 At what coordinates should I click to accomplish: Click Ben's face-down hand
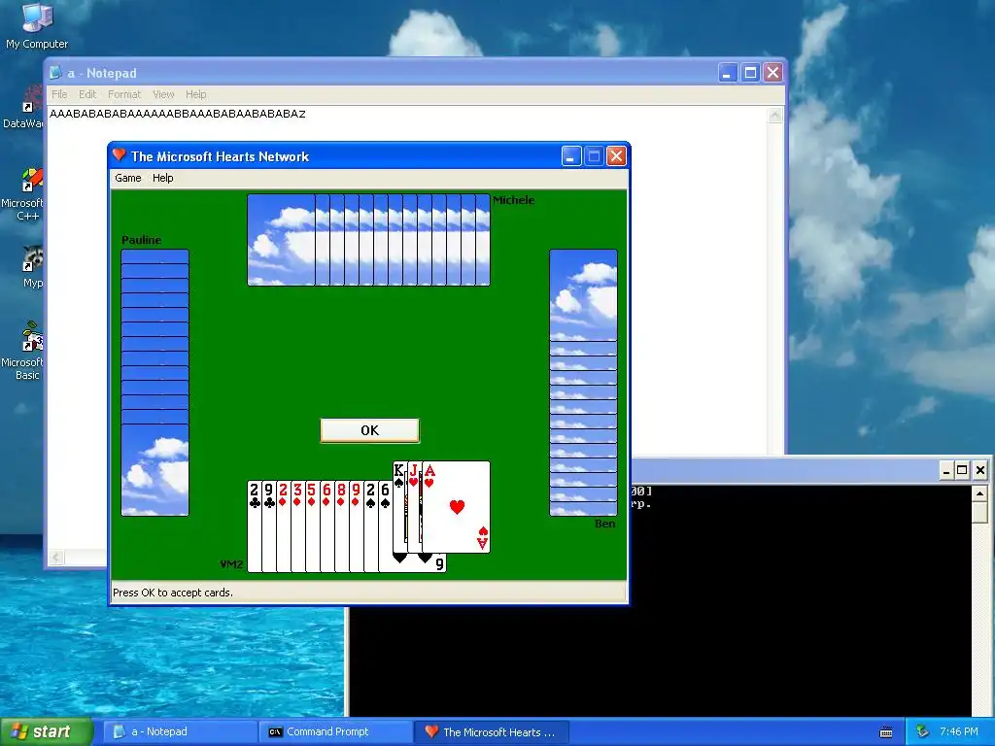[x=583, y=383]
